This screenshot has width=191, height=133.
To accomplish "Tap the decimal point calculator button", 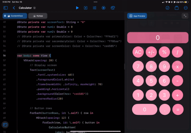I will [x=165, y=109].
